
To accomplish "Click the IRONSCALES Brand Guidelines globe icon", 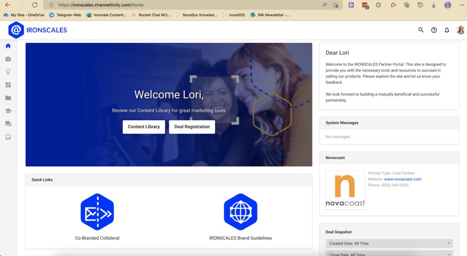I will coord(240,212).
